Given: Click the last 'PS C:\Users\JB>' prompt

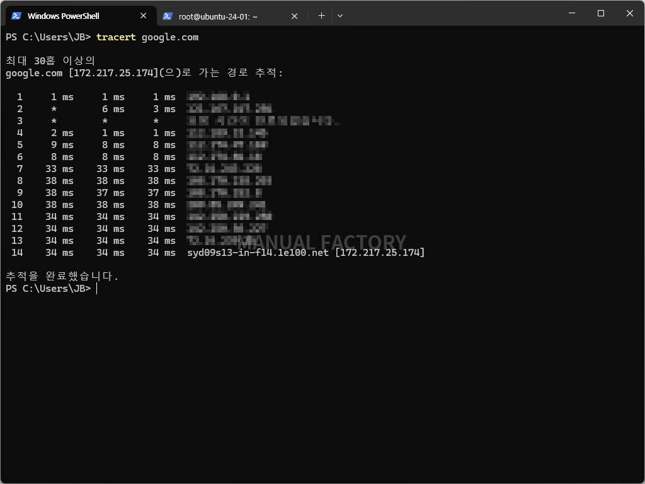Looking at the screenshot, I should (x=48, y=288).
